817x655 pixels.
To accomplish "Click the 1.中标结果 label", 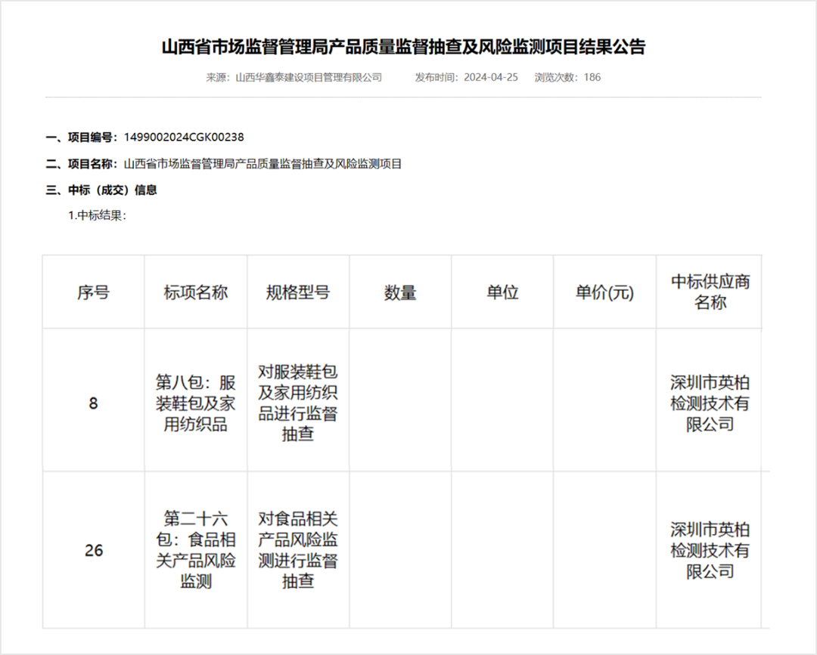I will pos(97,215).
